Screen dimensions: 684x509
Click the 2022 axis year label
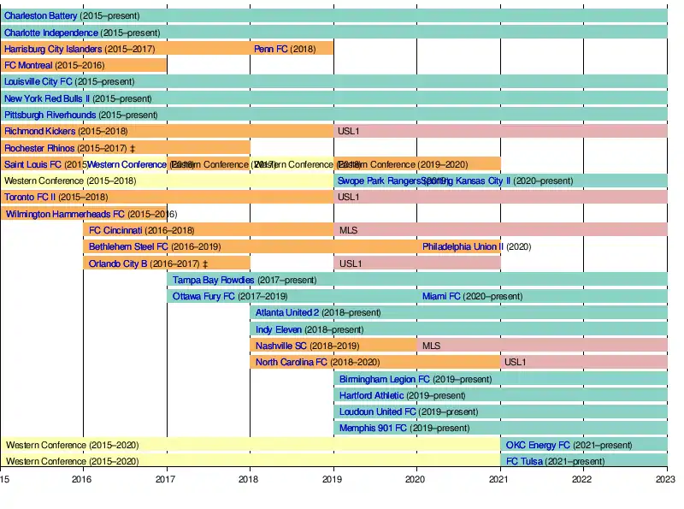coord(582,479)
